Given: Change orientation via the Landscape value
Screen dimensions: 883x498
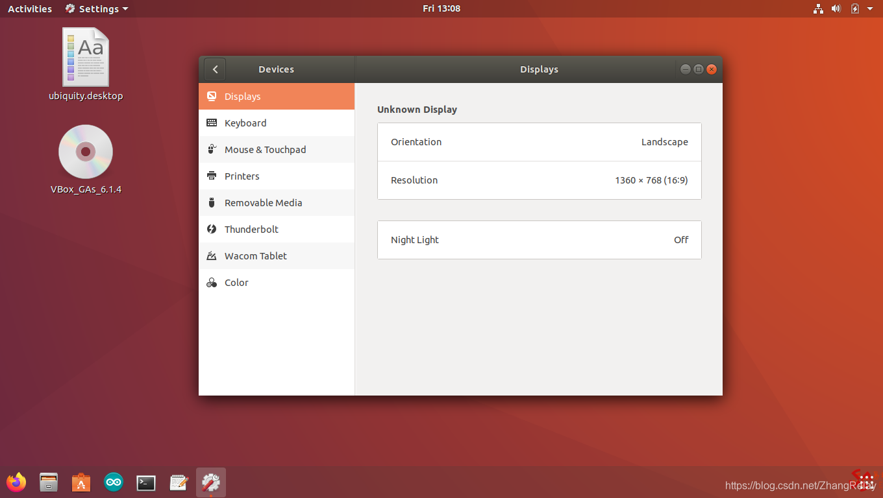Looking at the screenshot, I should click(x=664, y=142).
